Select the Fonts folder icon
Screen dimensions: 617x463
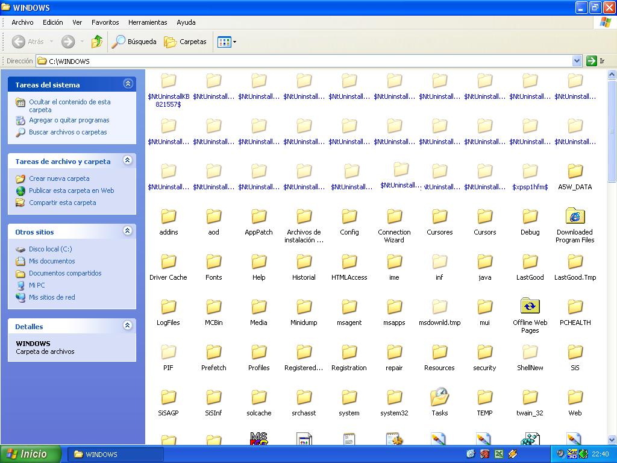[213, 262]
